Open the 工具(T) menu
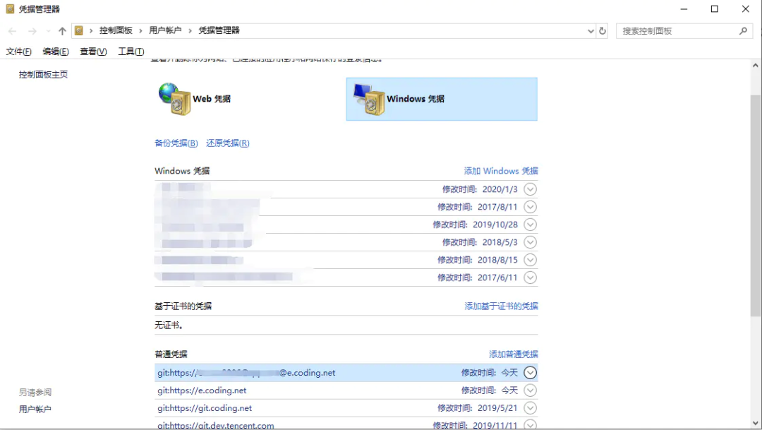Viewport: 762px width, 430px height. point(131,52)
